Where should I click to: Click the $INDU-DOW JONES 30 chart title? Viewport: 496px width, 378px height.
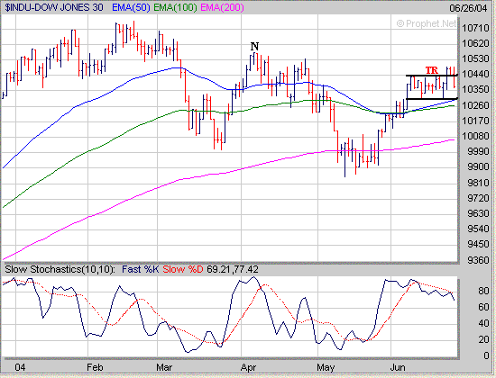click(x=54, y=7)
